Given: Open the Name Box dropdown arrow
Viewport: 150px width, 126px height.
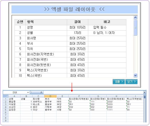Looking at the screenshot, I should tap(28, 92).
